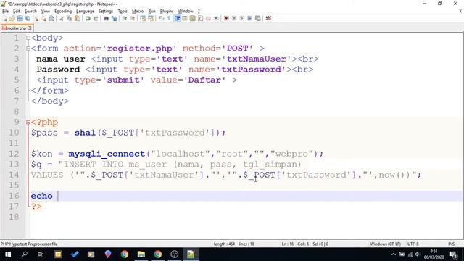Screen dimensions: 464x261
Task: Open the Plugins menu
Action: [x=167, y=12]
